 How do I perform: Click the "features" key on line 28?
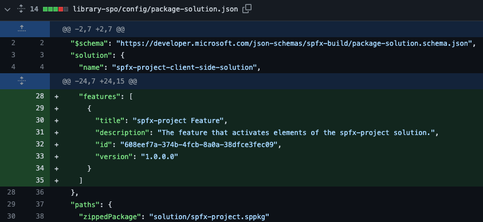pos(99,96)
